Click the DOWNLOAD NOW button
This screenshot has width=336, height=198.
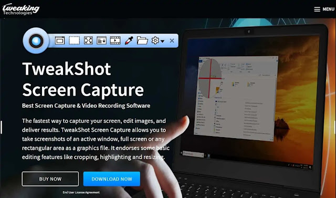click(x=112, y=179)
